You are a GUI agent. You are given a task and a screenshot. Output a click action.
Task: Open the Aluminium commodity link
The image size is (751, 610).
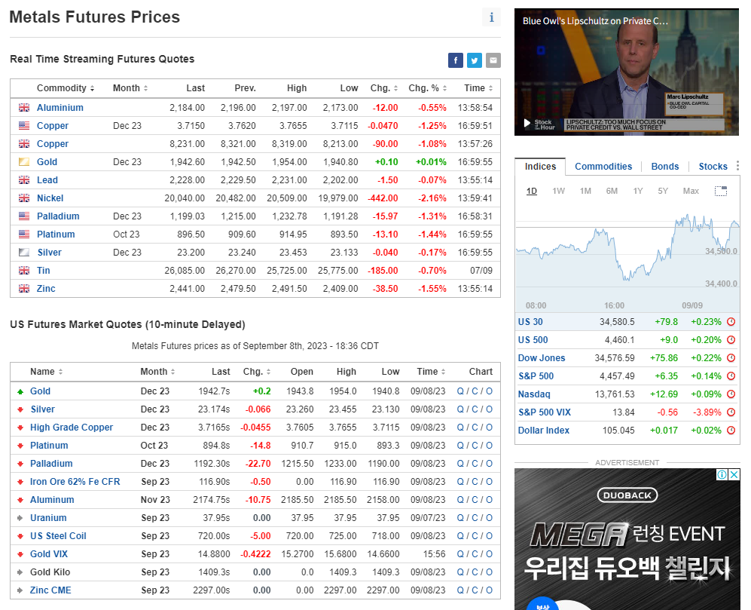click(60, 107)
